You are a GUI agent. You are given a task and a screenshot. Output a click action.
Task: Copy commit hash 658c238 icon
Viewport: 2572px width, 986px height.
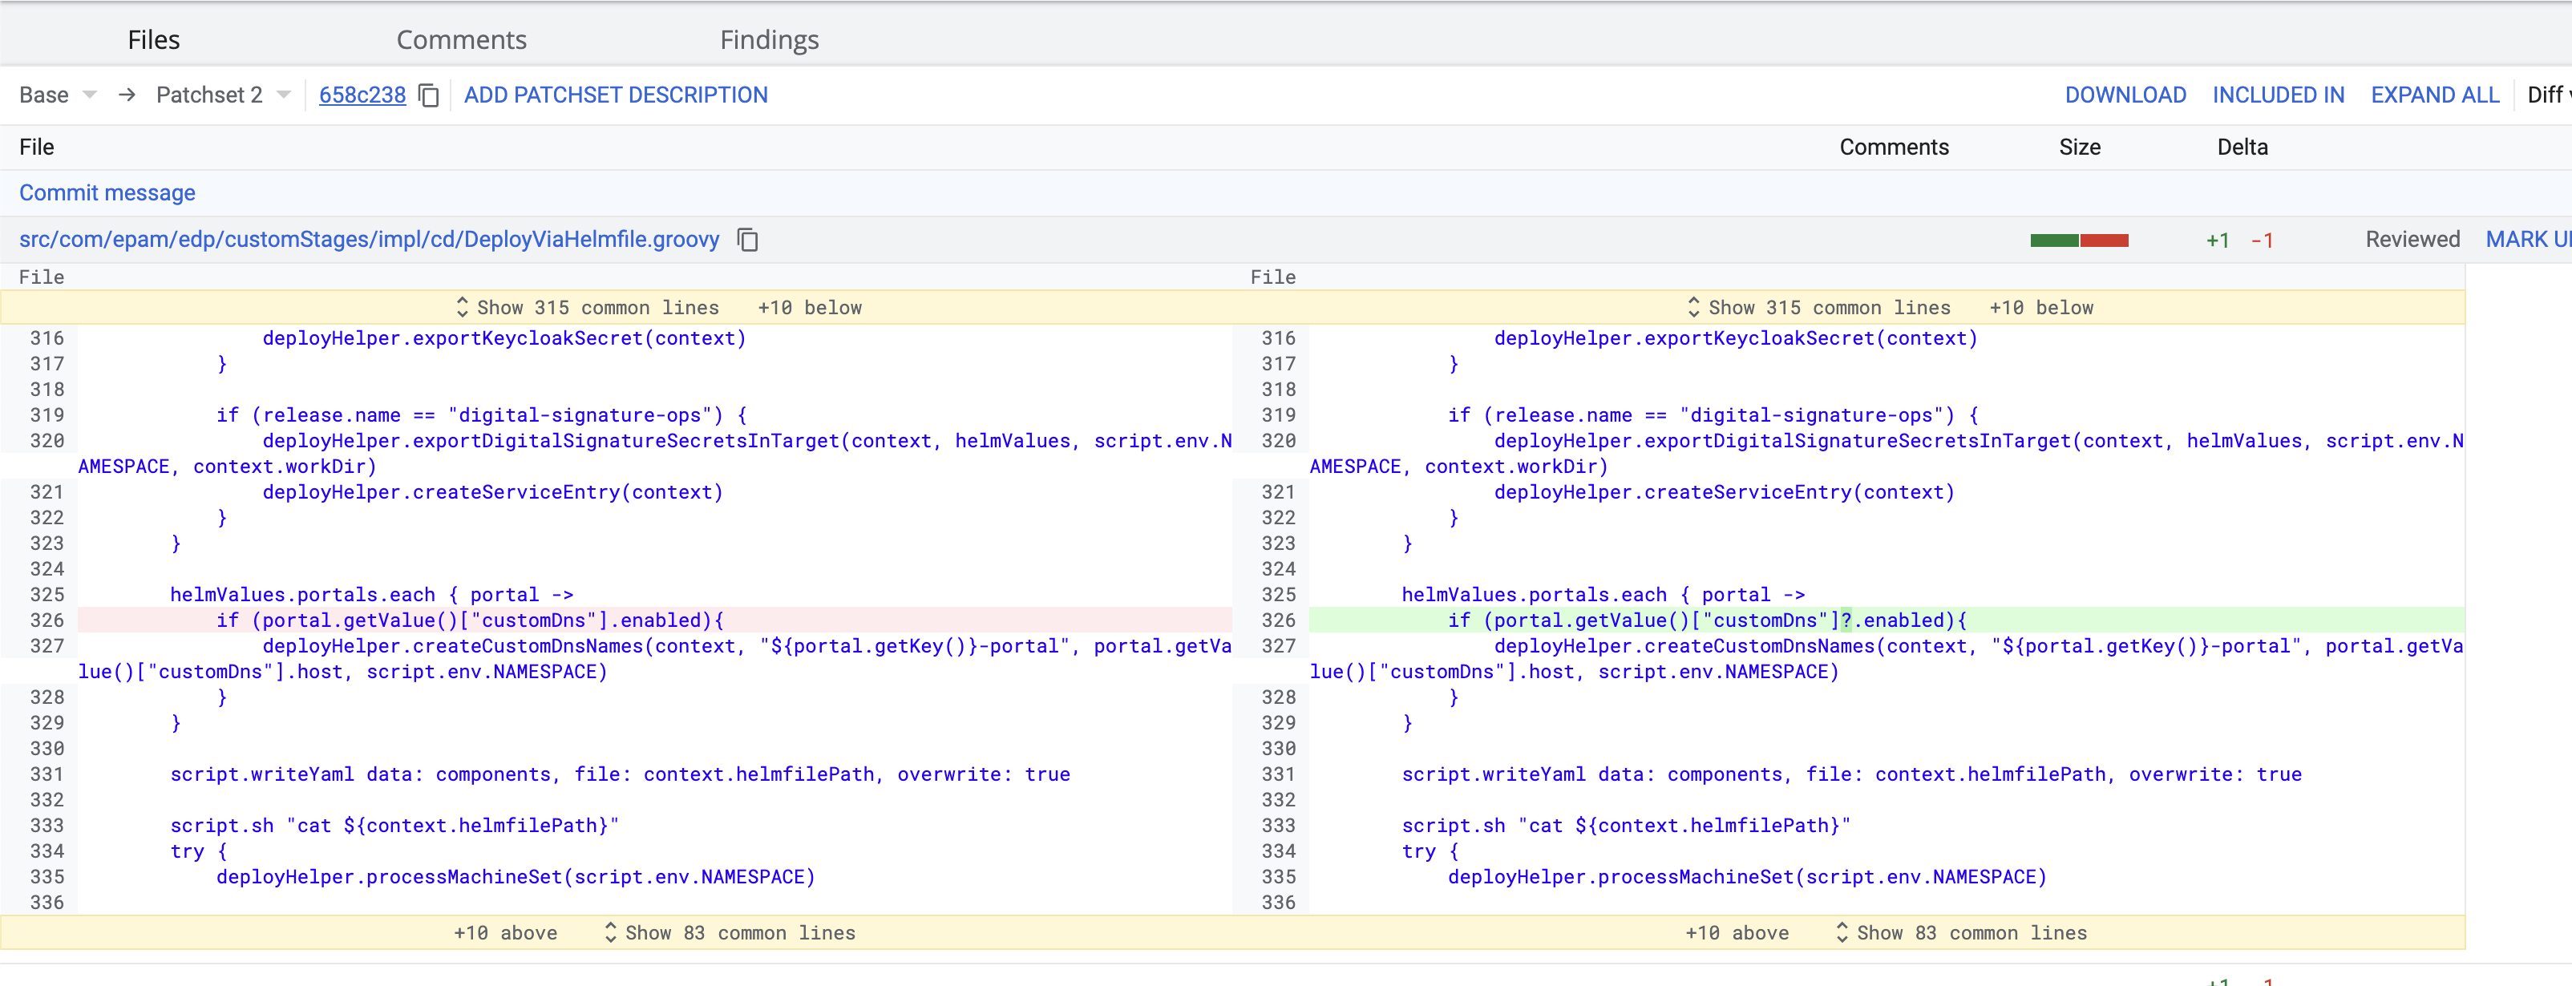[429, 96]
